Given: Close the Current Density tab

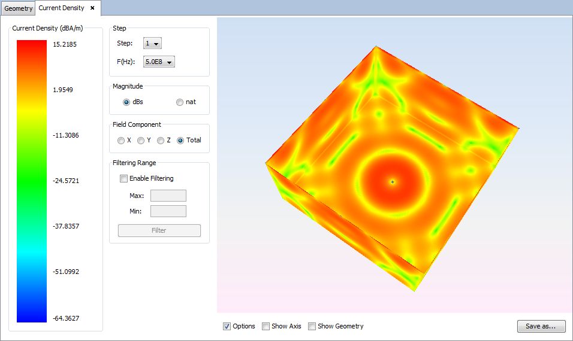Looking at the screenshot, I should (x=92, y=8).
